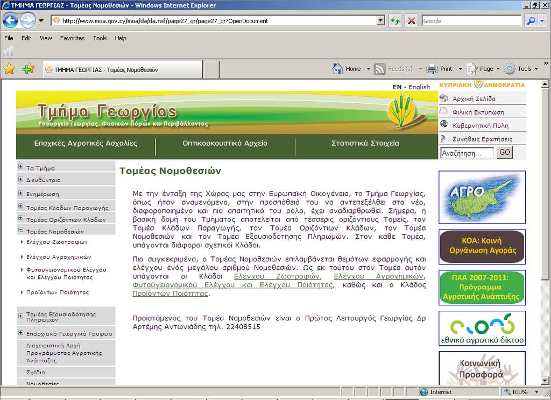The image size is (551, 400).
Task: Select Ελέγχου Αγροχημικών in the sidebar
Action: click(59, 257)
